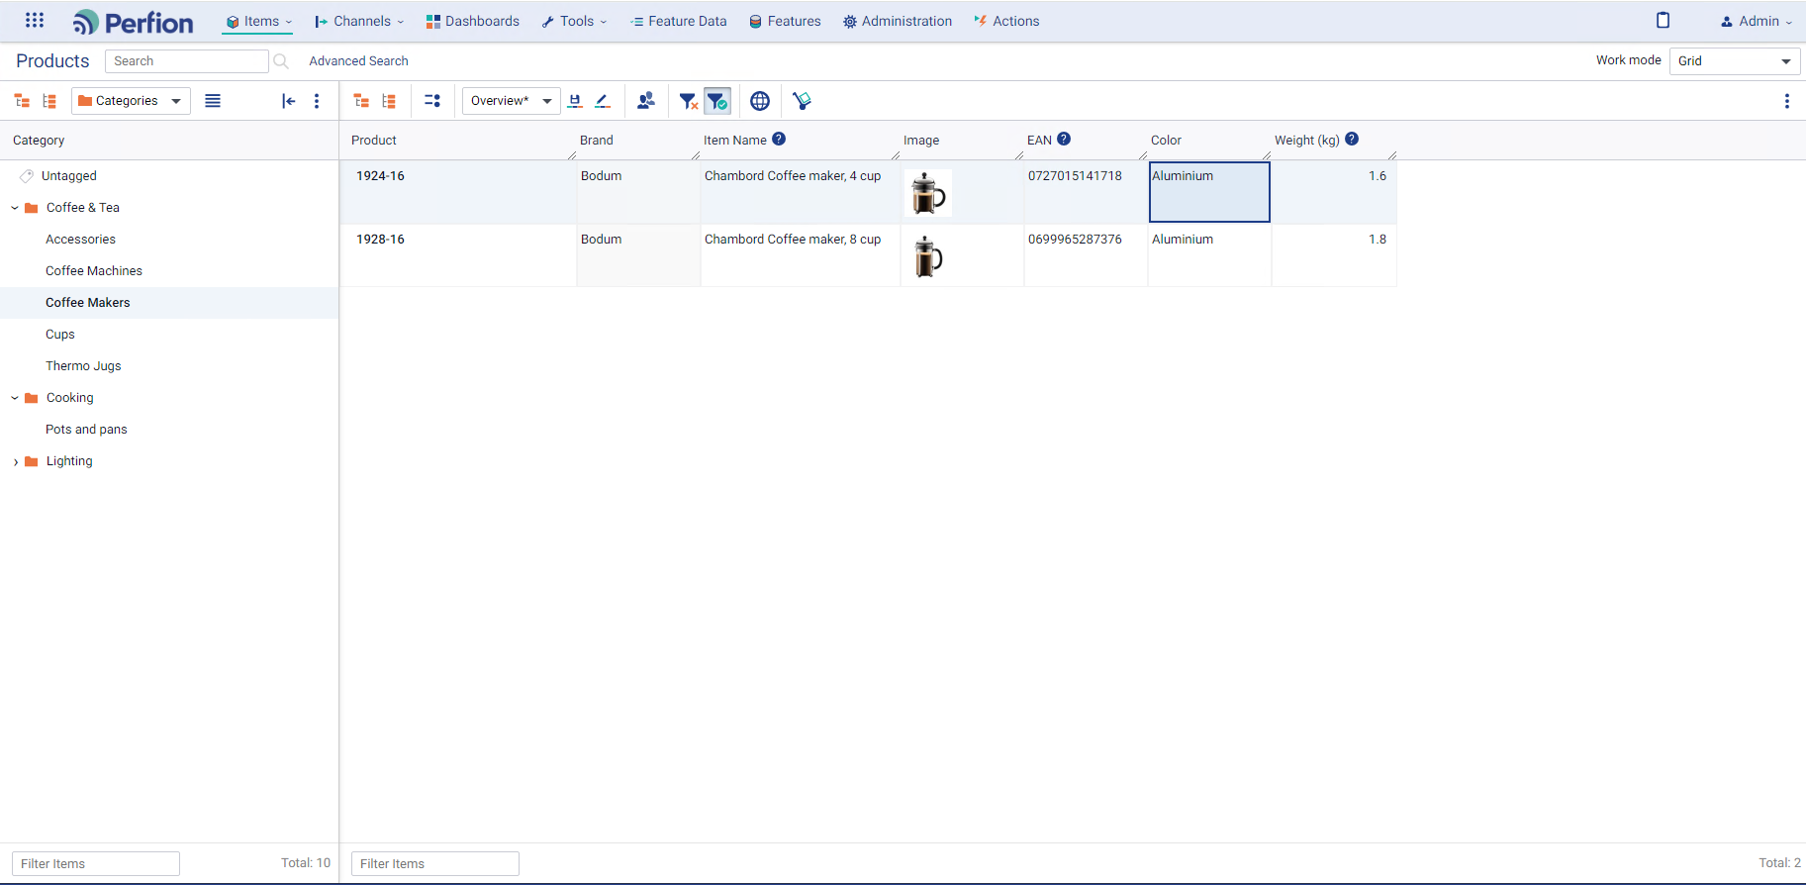1807x885 pixels.
Task: Select the Thermo Jugs category
Action: pyautogui.click(x=83, y=366)
